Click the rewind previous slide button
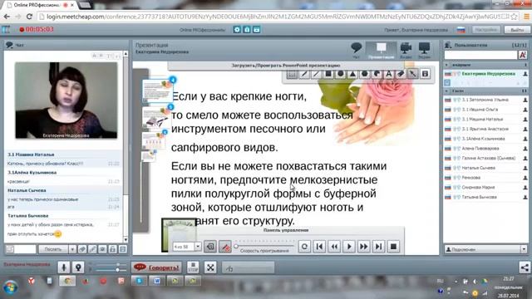This screenshot has height=299, width=532. tap(334, 247)
